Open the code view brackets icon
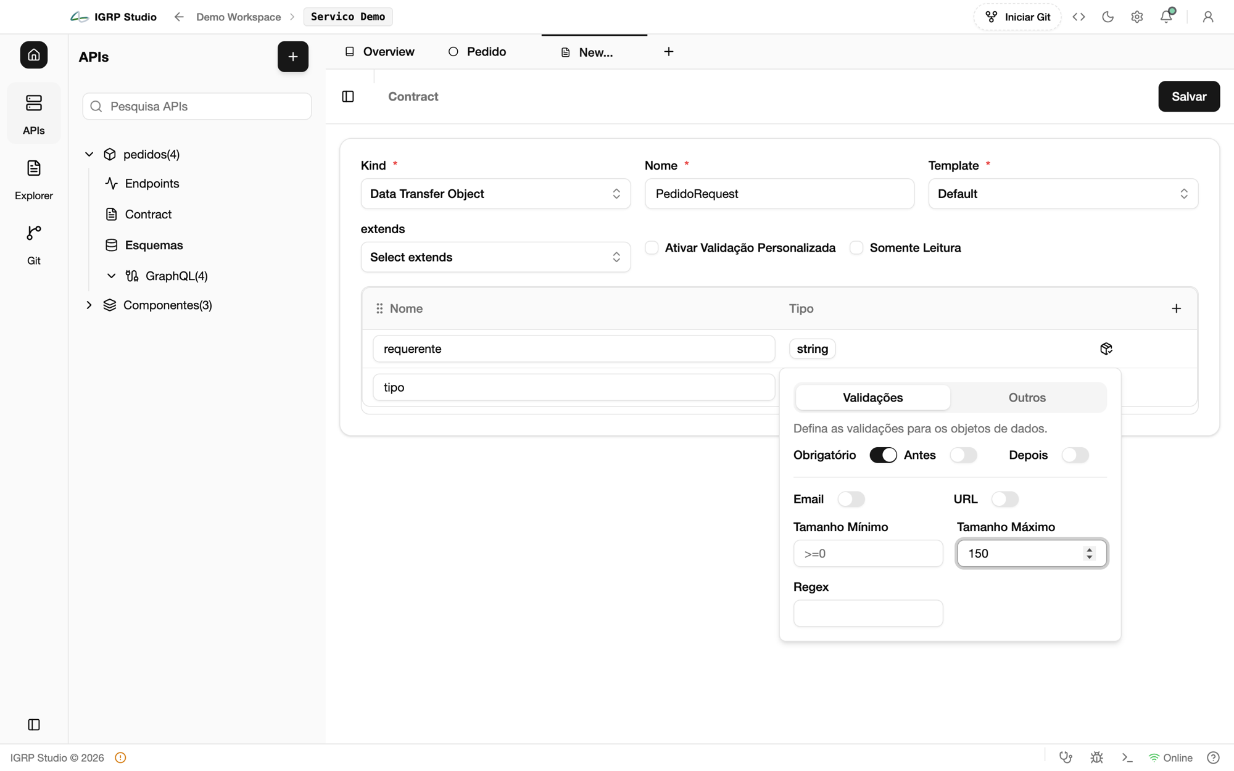This screenshot has width=1234, height=771. coord(1079,17)
